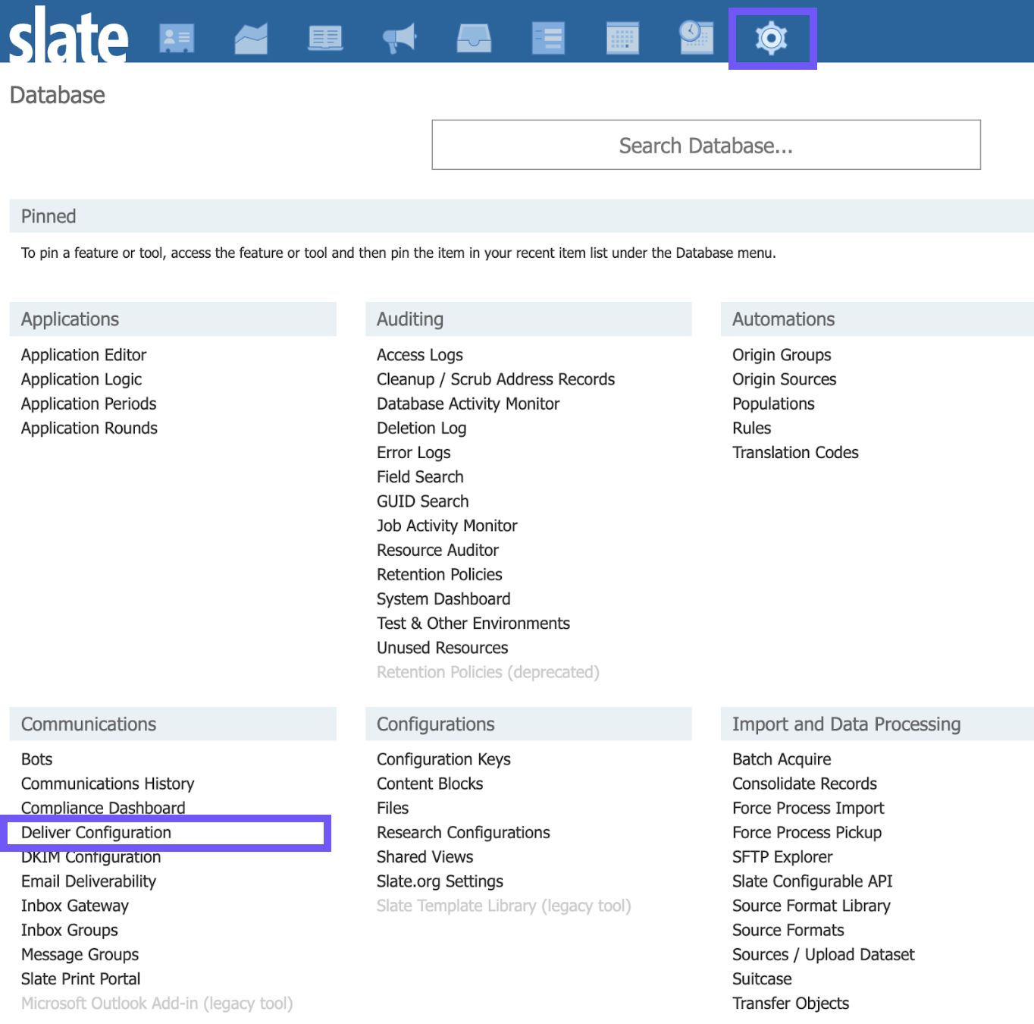Open Origin Groups
Screen dimensions: 1034x1024
pyautogui.click(x=782, y=355)
